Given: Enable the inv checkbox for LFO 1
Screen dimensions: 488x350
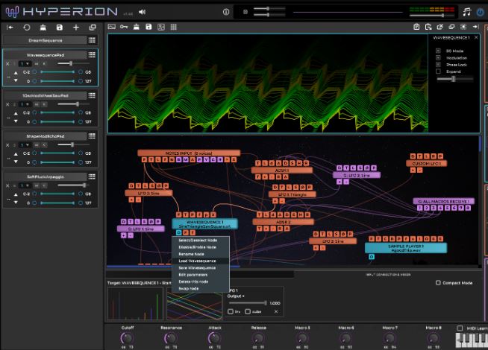Looking at the screenshot, I should (x=231, y=311).
